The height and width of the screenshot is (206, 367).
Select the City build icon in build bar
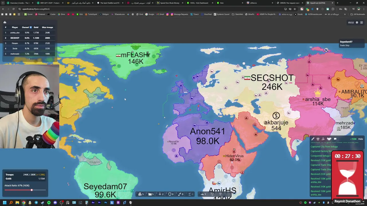[140, 194]
